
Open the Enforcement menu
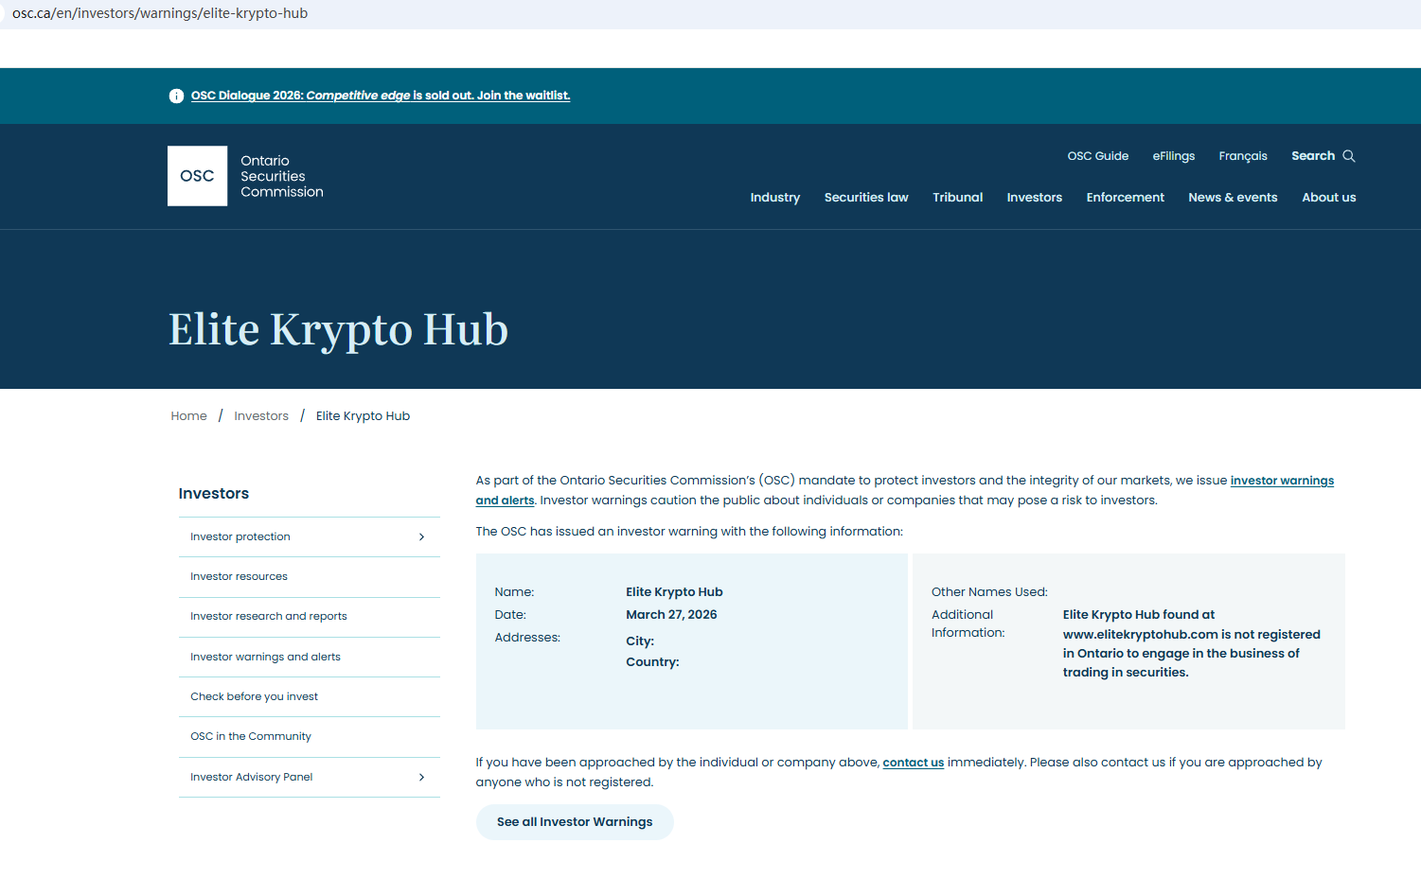coord(1126,198)
